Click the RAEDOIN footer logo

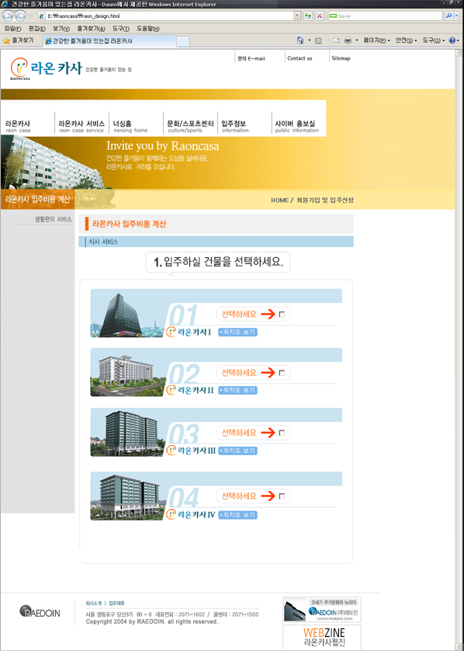pos(40,612)
